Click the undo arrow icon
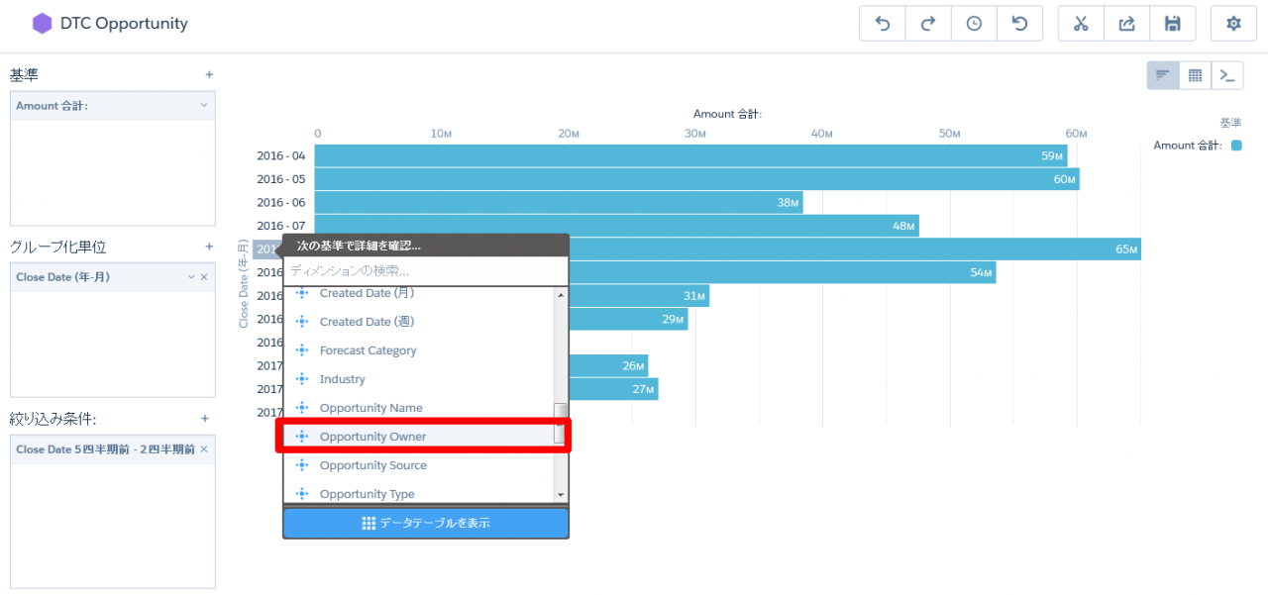1268x595 pixels. pyautogui.click(x=883, y=24)
